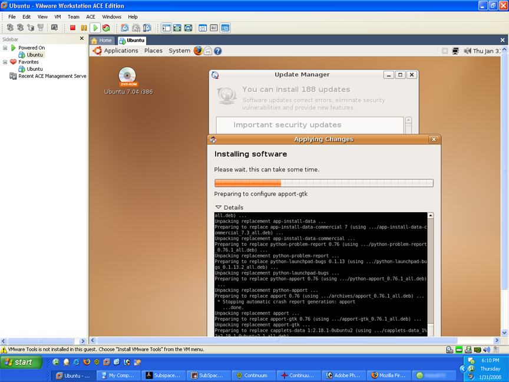Switch to Console view toolbar icon

(225, 28)
